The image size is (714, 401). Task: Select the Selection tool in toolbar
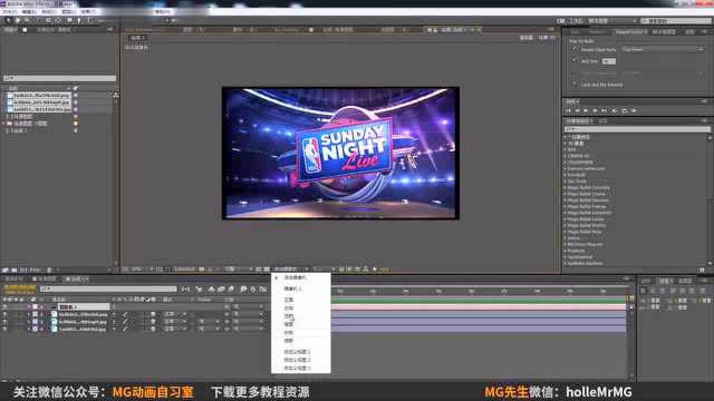8,20
